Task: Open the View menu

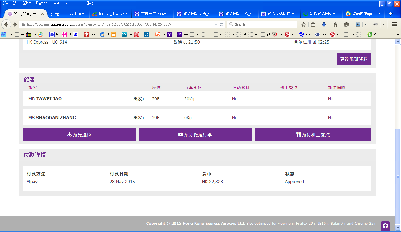Action: 27,3
